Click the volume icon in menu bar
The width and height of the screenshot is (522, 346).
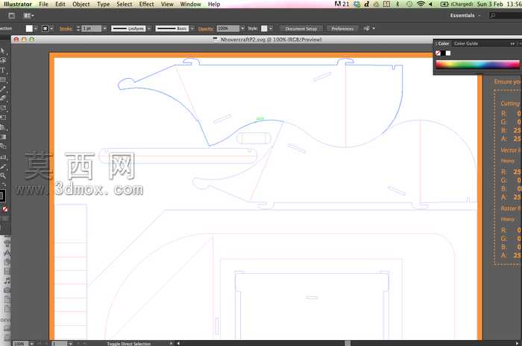pyautogui.click(x=431, y=4)
